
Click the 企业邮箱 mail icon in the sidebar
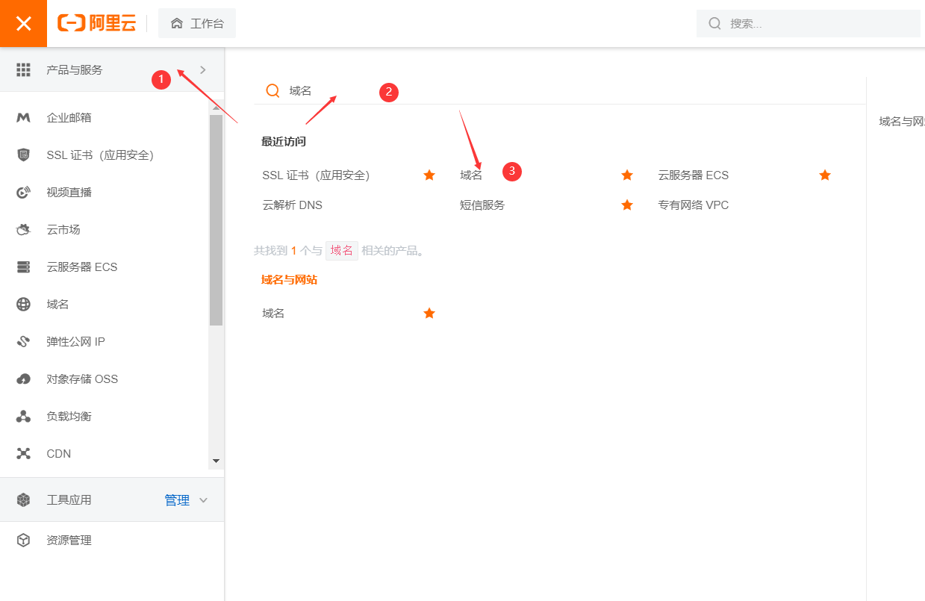tap(23, 117)
